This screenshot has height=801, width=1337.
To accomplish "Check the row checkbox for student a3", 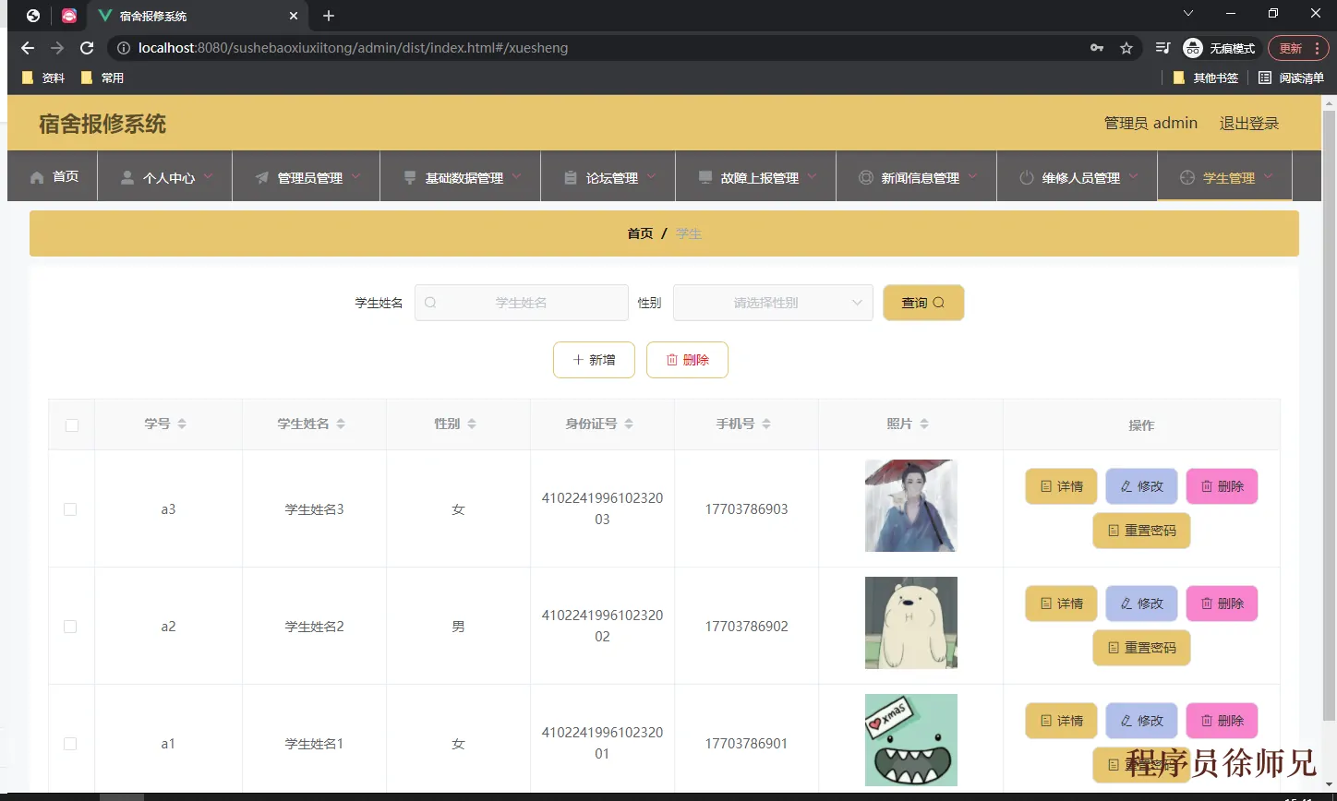I will [x=70, y=509].
